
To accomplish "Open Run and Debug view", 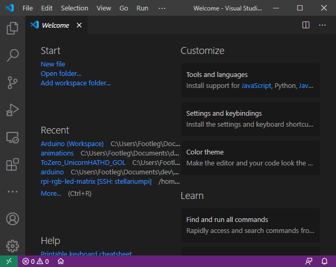I will click(x=13, y=110).
